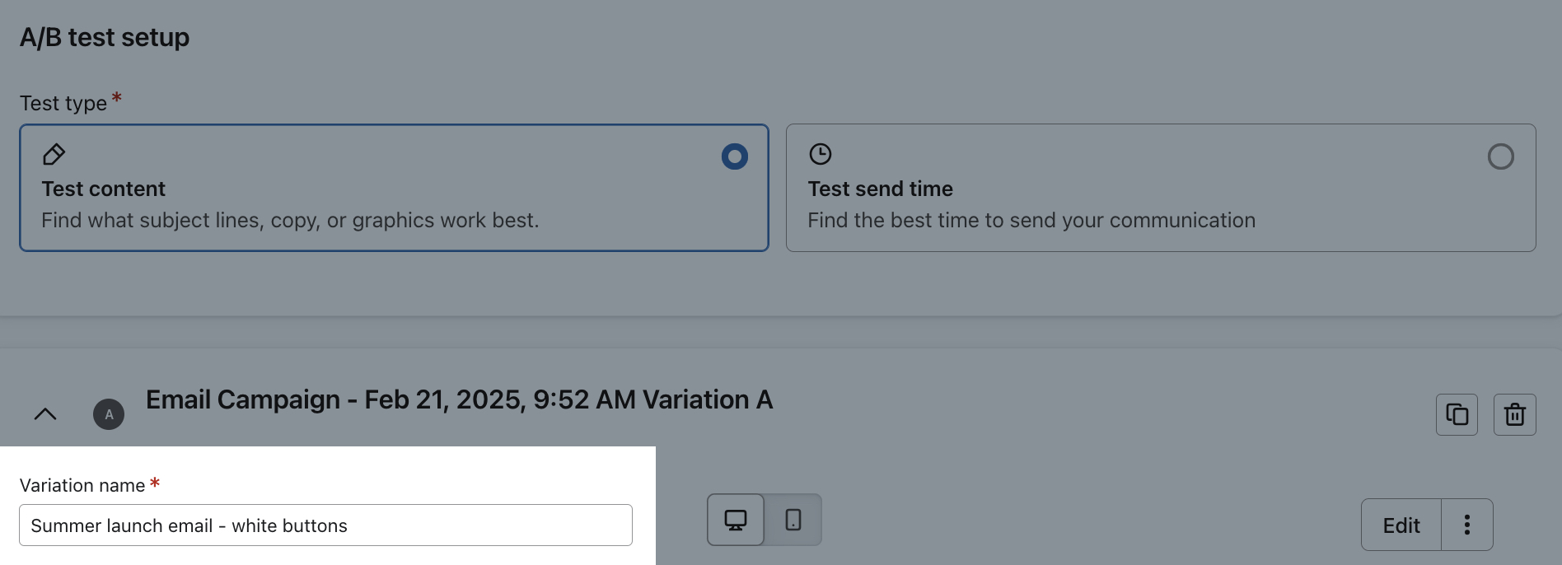Open the three-dot menu next to Edit

coord(1467,525)
